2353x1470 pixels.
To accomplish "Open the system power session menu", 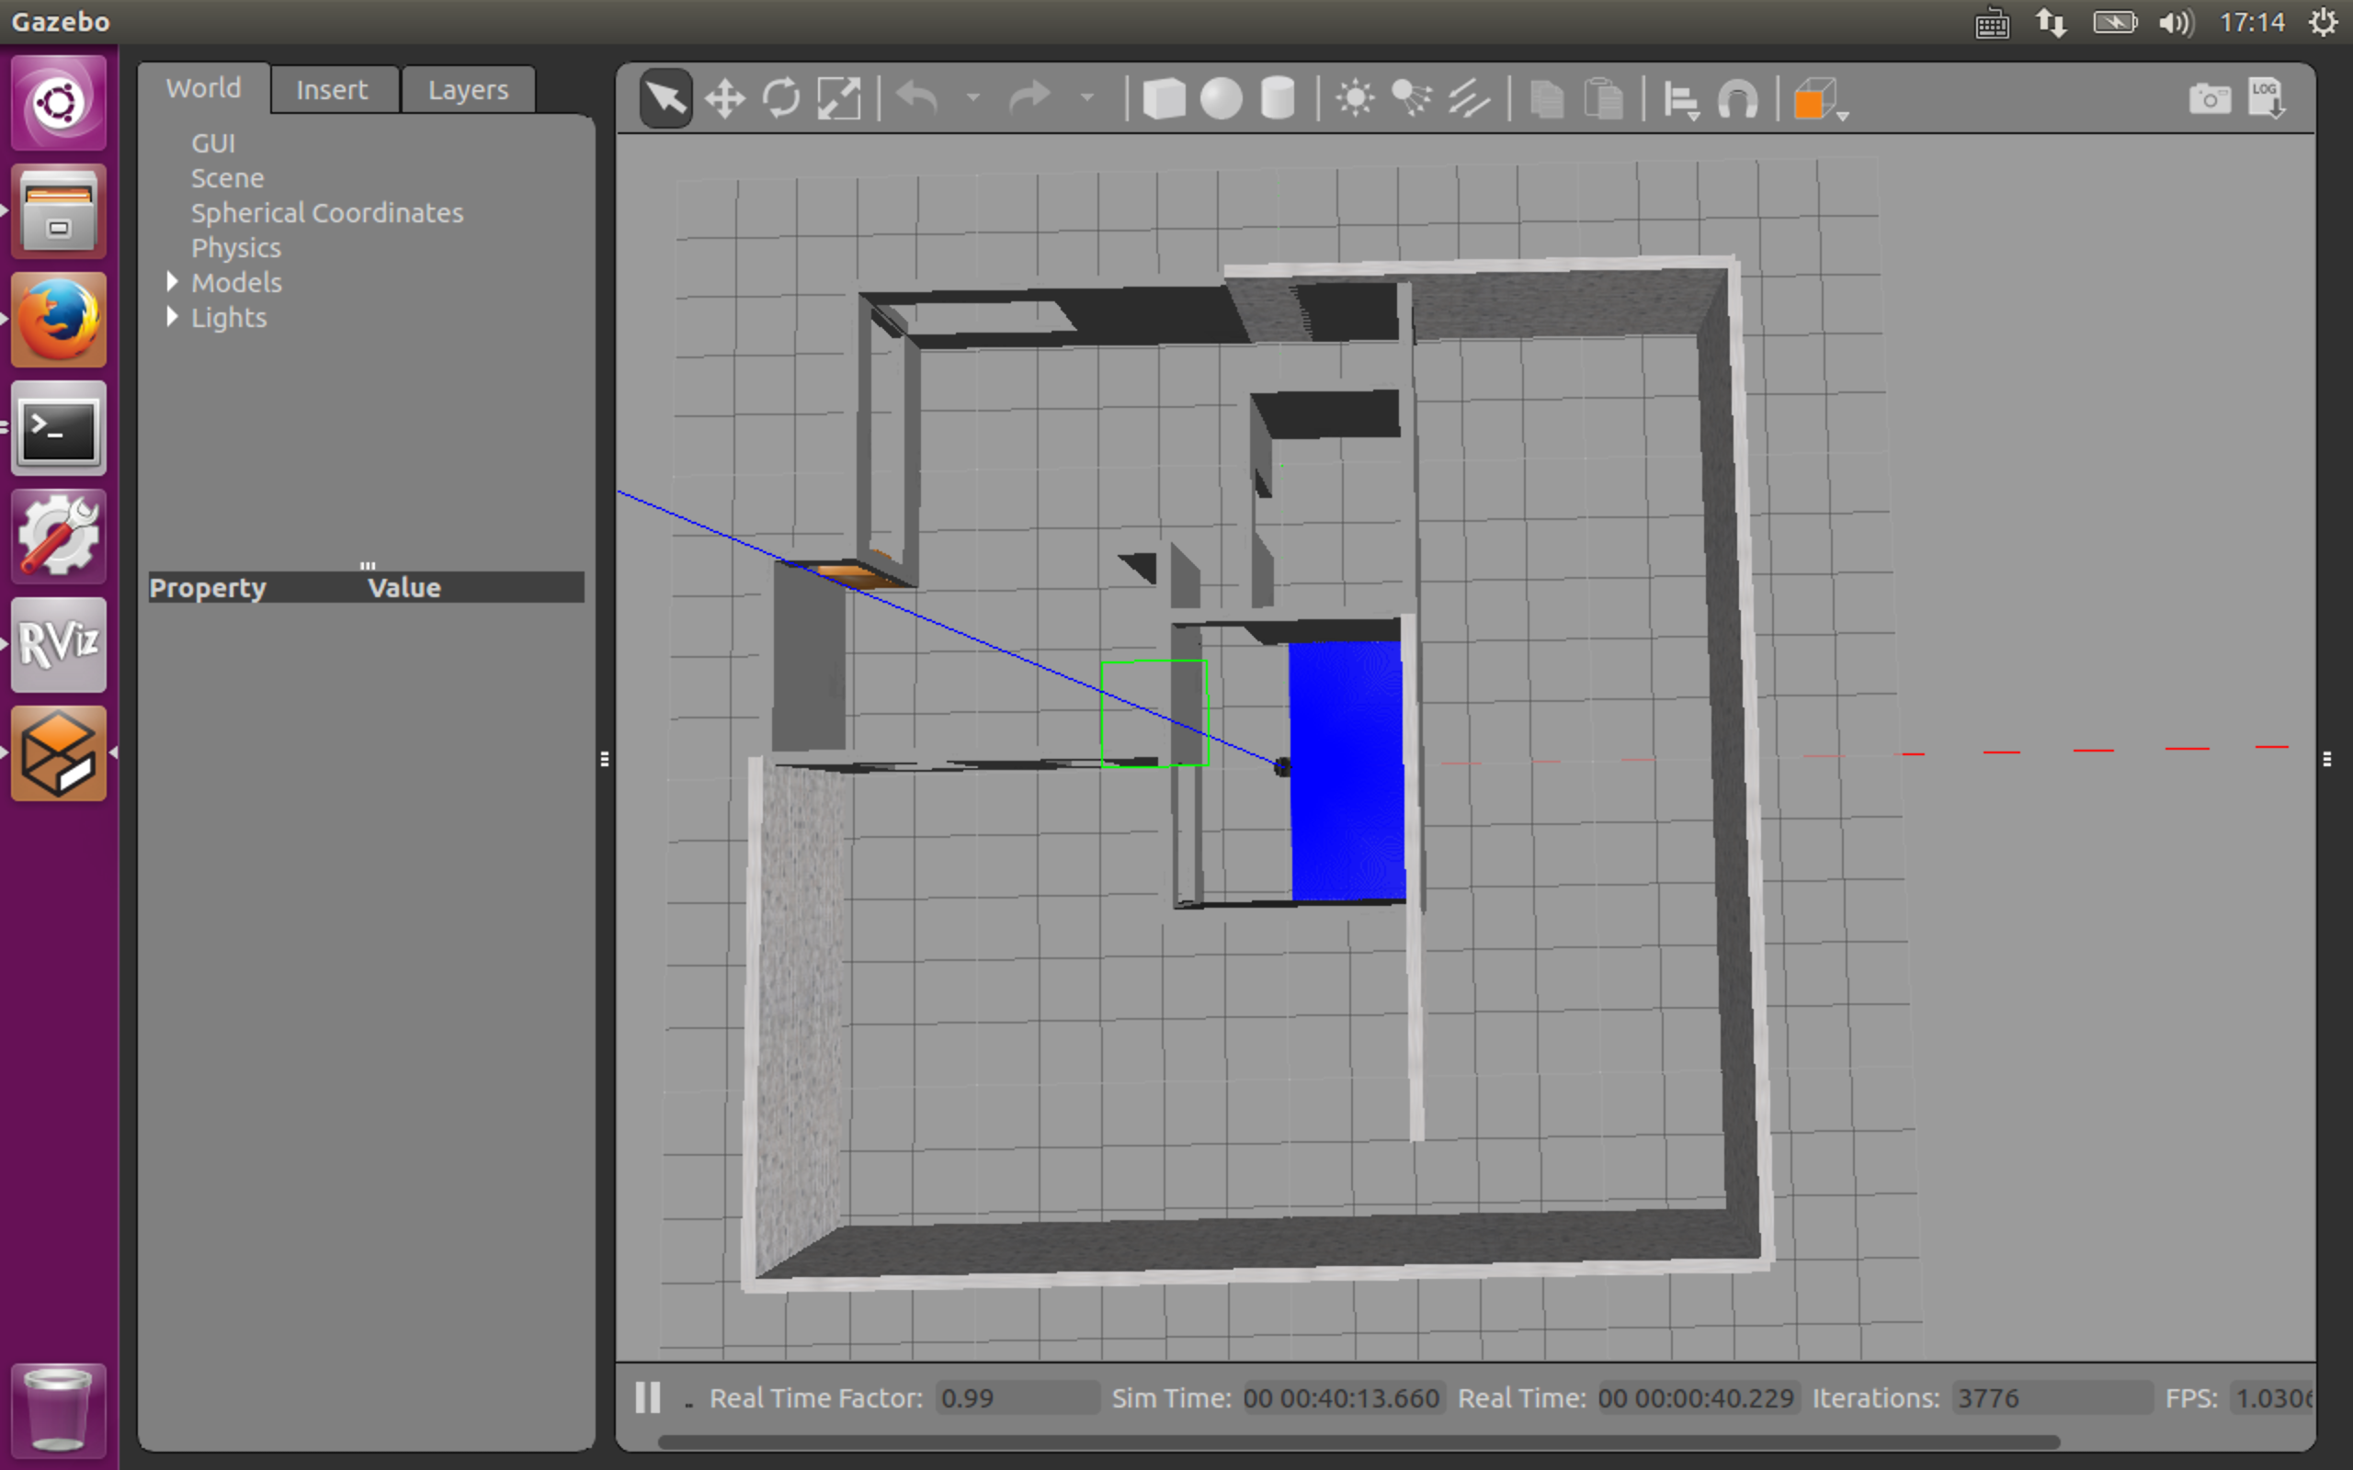I will (x=2324, y=22).
